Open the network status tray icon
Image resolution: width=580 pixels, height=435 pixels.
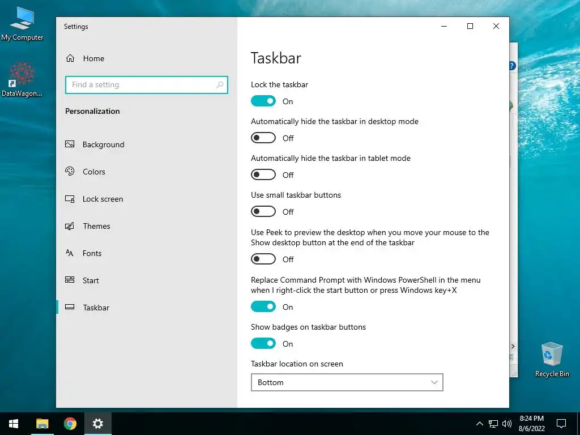(x=493, y=424)
